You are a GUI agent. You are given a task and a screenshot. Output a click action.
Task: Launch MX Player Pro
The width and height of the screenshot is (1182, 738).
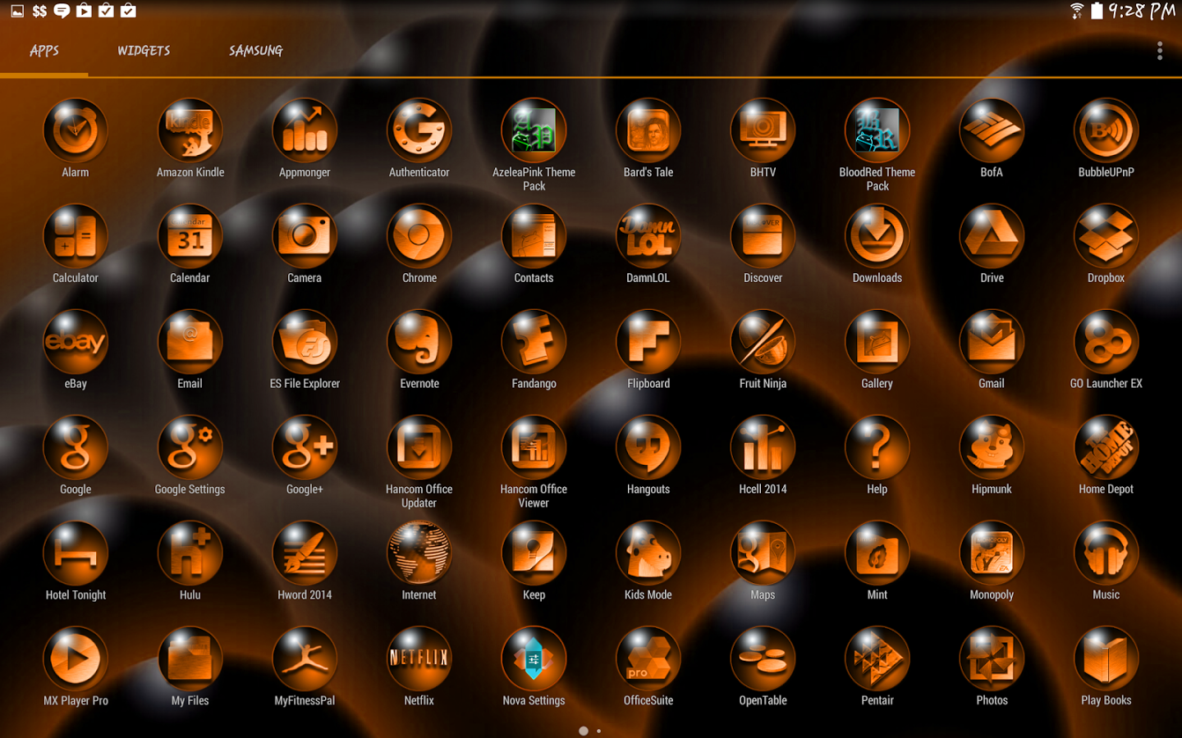(76, 658)
